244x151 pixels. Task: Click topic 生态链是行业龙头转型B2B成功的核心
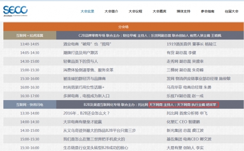(96, 148)
